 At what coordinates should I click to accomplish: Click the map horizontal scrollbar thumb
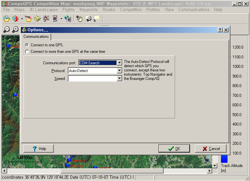(112, 171)
